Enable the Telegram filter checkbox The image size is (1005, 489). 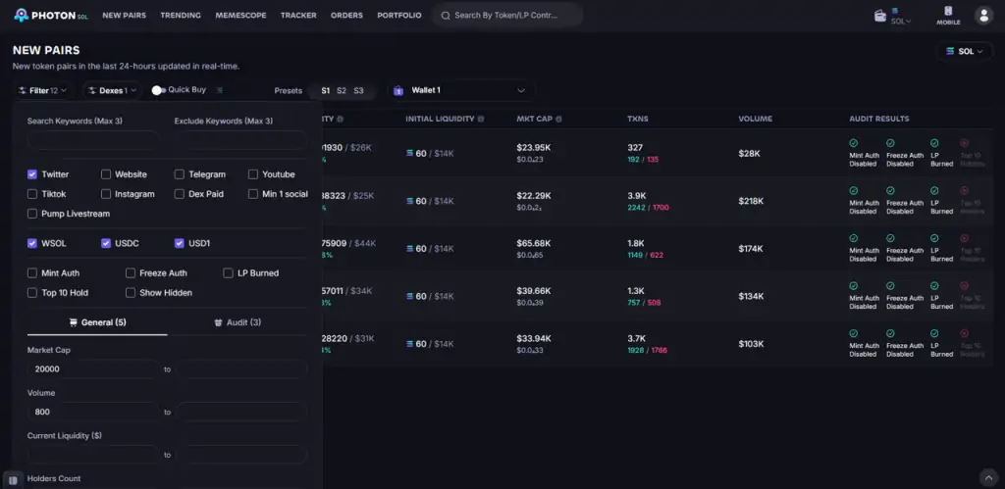coord(180,174)
